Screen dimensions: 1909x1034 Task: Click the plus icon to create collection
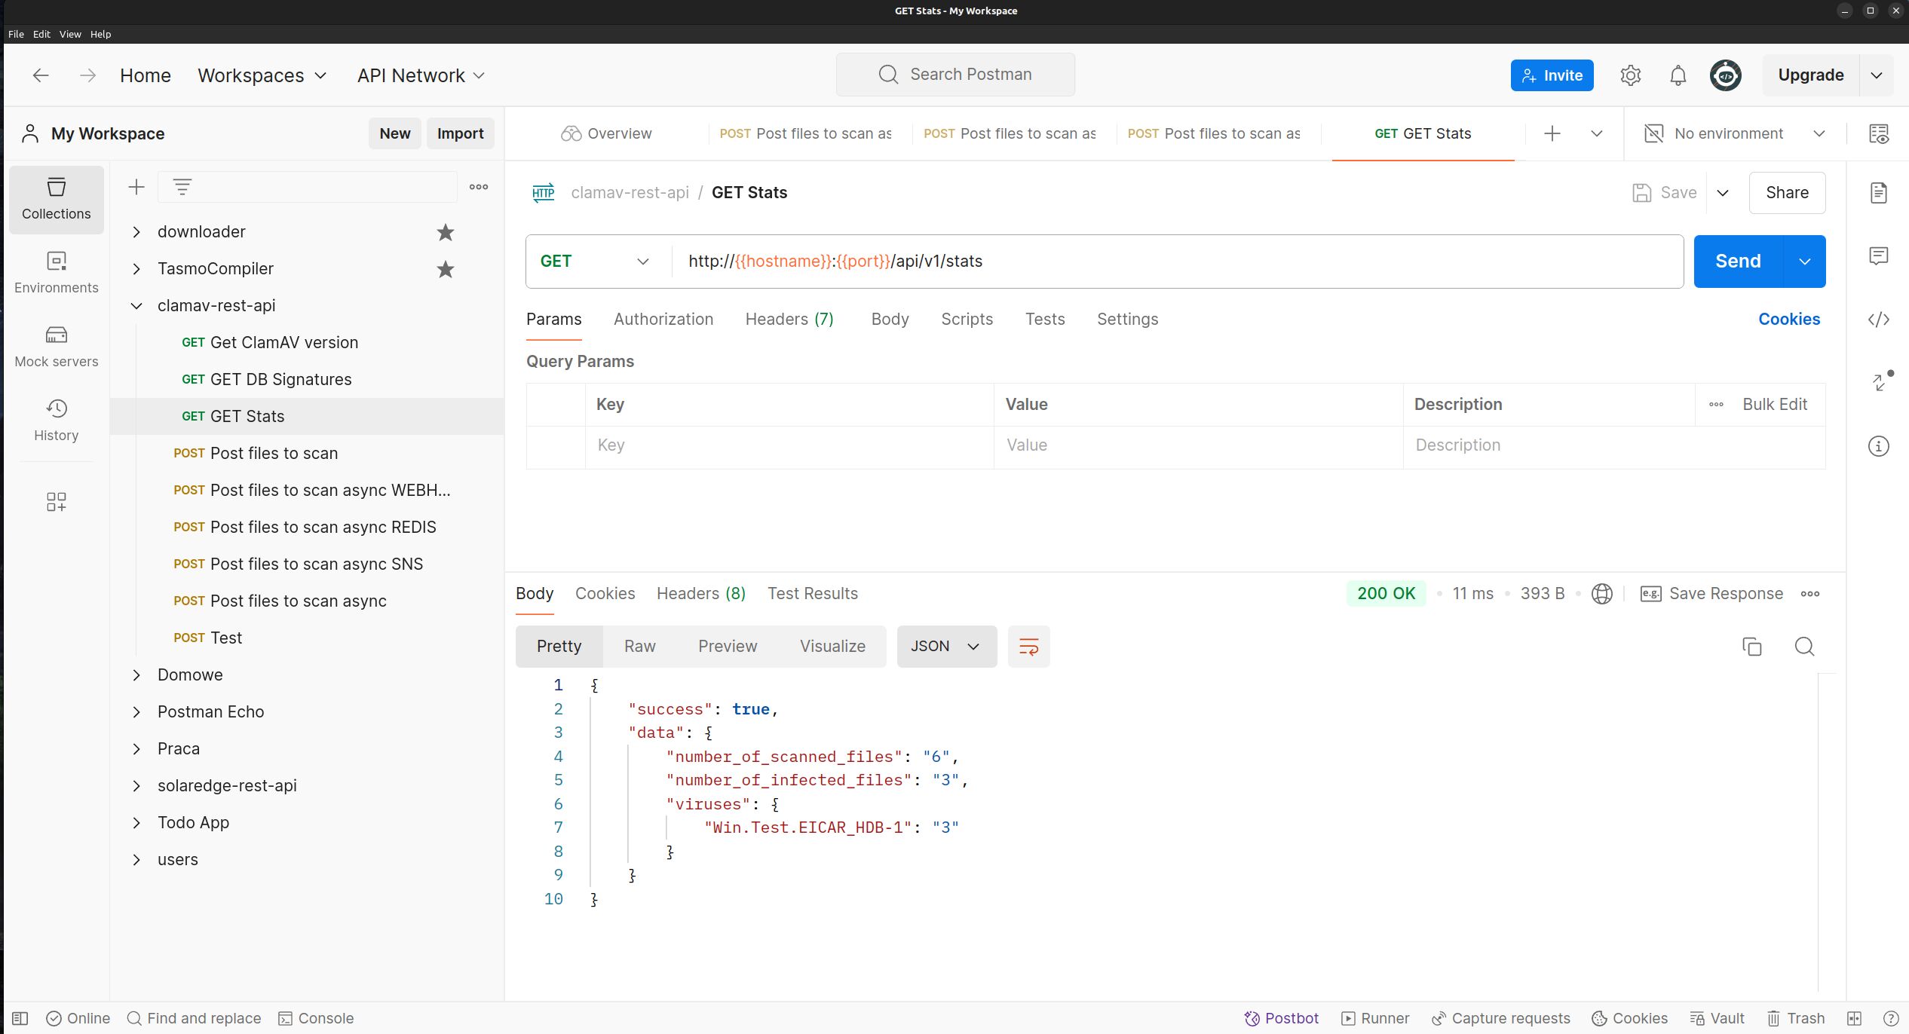pyautogui.click(x=136, y=187)
